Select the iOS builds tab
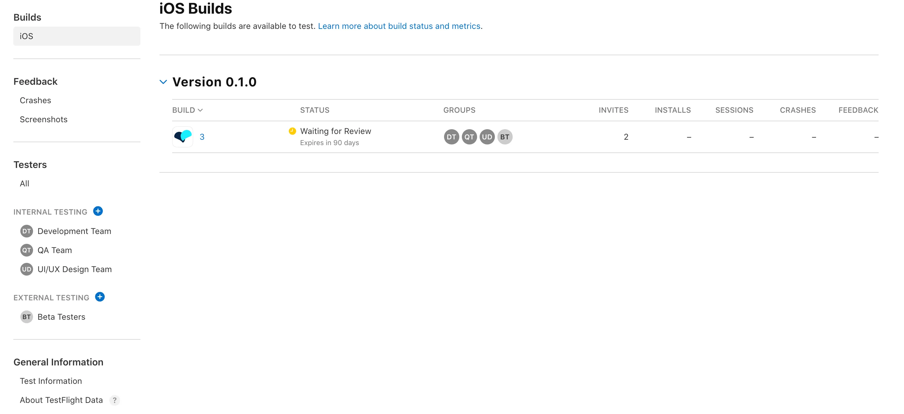This screenshot has height=414, width=904. tap(77, 36)
